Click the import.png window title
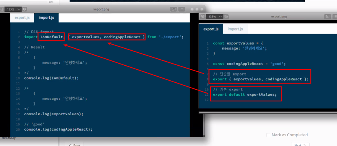The height and width of the screenshot is (146, 337). tap(101, 9)
